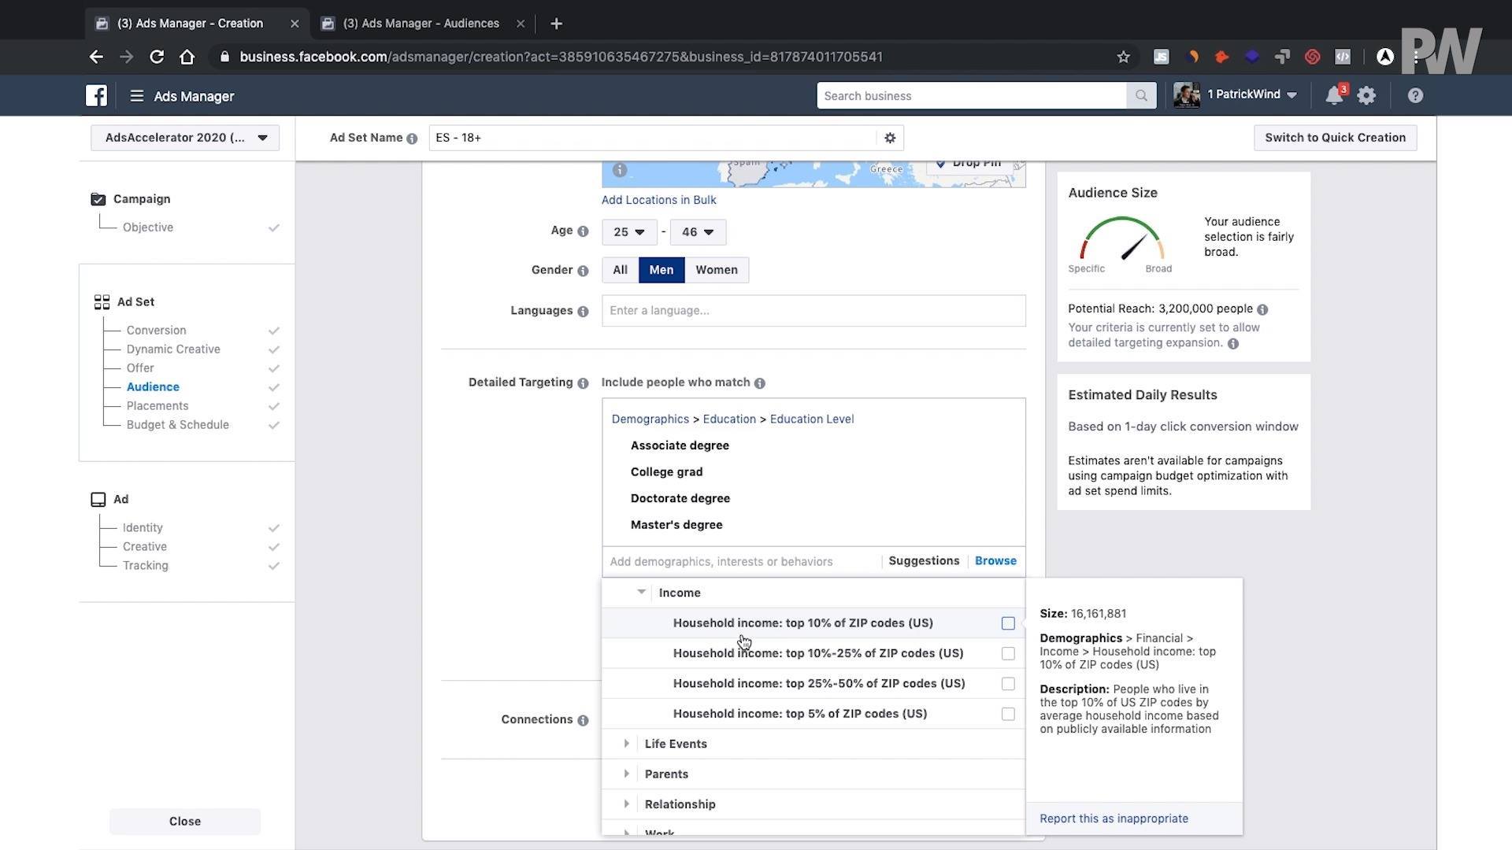Click the Search business field
Image resolution: width=1512 pixels, height=850 pixels.
pos(972,95)
